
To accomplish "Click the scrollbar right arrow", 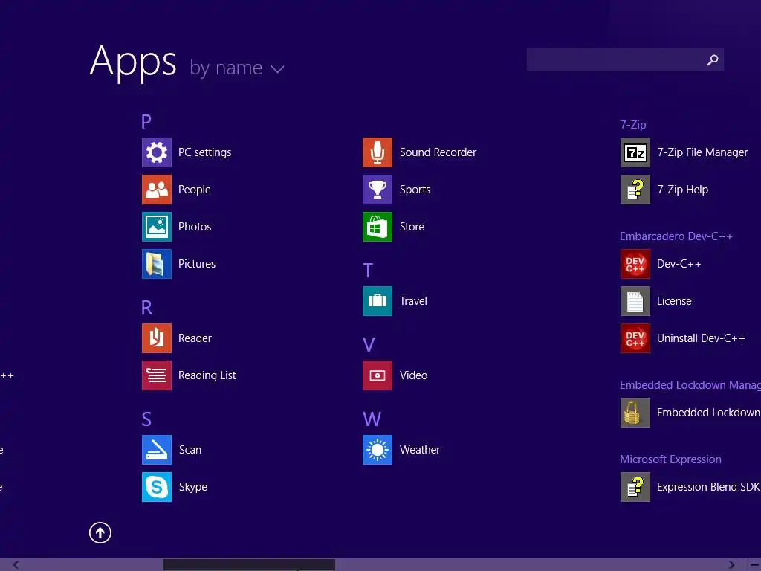I will pyautogui.click(x=731, y=565).
